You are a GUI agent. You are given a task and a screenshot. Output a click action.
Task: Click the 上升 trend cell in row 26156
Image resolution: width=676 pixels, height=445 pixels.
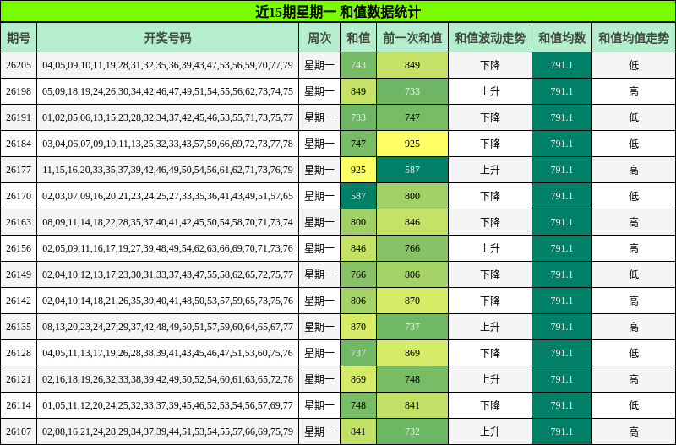pos(490,248)
